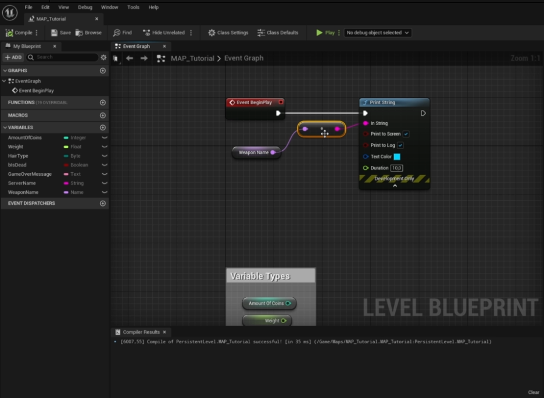Close the Event Graph tab
The image size is (544, 398).
164,46
